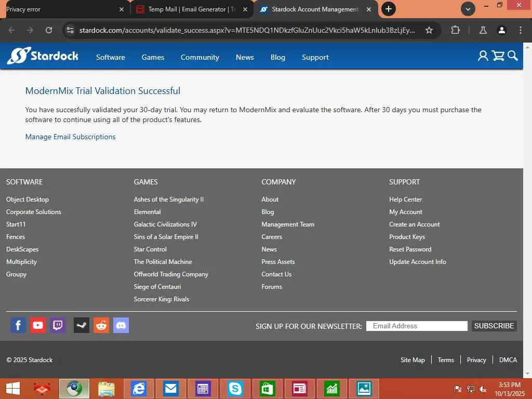Click the Manage Email Subscriptions link
Viewport: 532px width, 399px height.
click(70, 137)
